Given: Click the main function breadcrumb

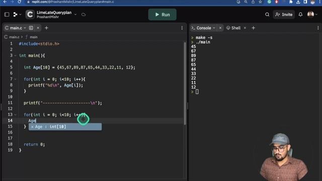Looking at the screenshot, I should point(34,37).
